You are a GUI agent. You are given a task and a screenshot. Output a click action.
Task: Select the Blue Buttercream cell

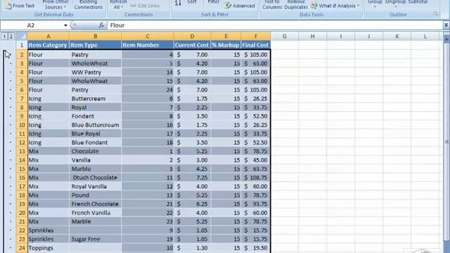point(96,125)
